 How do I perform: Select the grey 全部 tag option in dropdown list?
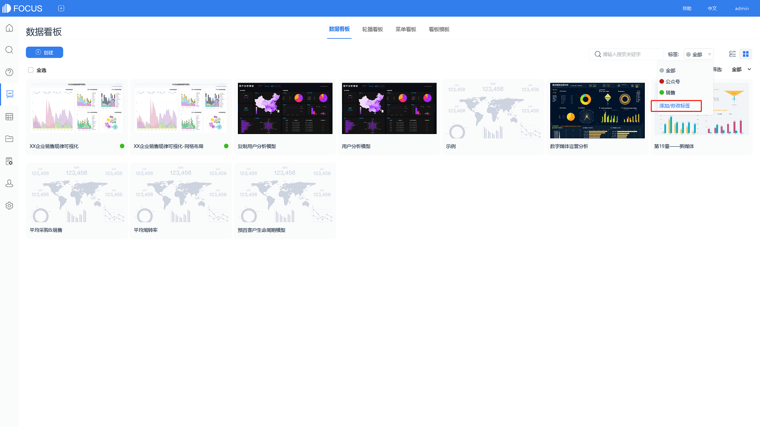pyautogui.click(x=668, y=70)
